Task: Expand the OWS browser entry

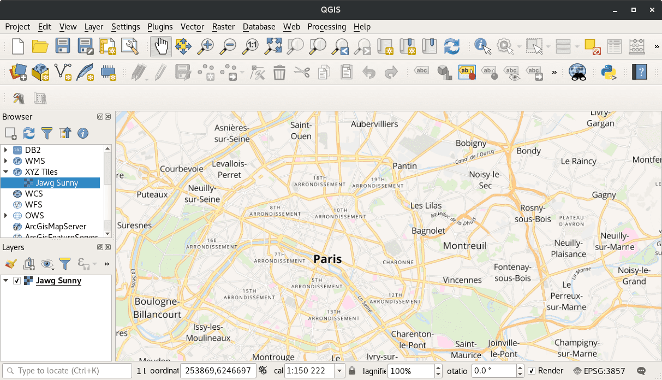Action: (5, 215)
